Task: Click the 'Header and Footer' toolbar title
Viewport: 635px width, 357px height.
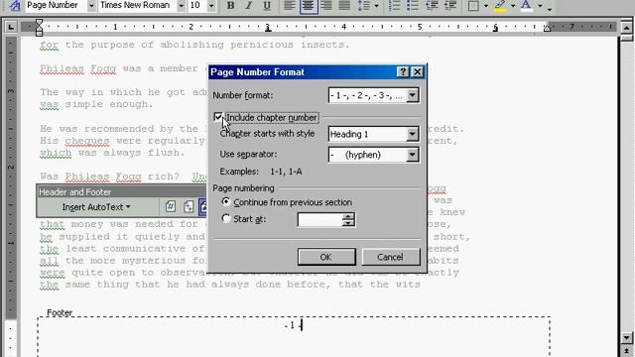Action: coord(75,192)
